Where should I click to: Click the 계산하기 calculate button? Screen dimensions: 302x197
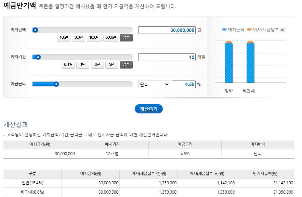[149, 109]
